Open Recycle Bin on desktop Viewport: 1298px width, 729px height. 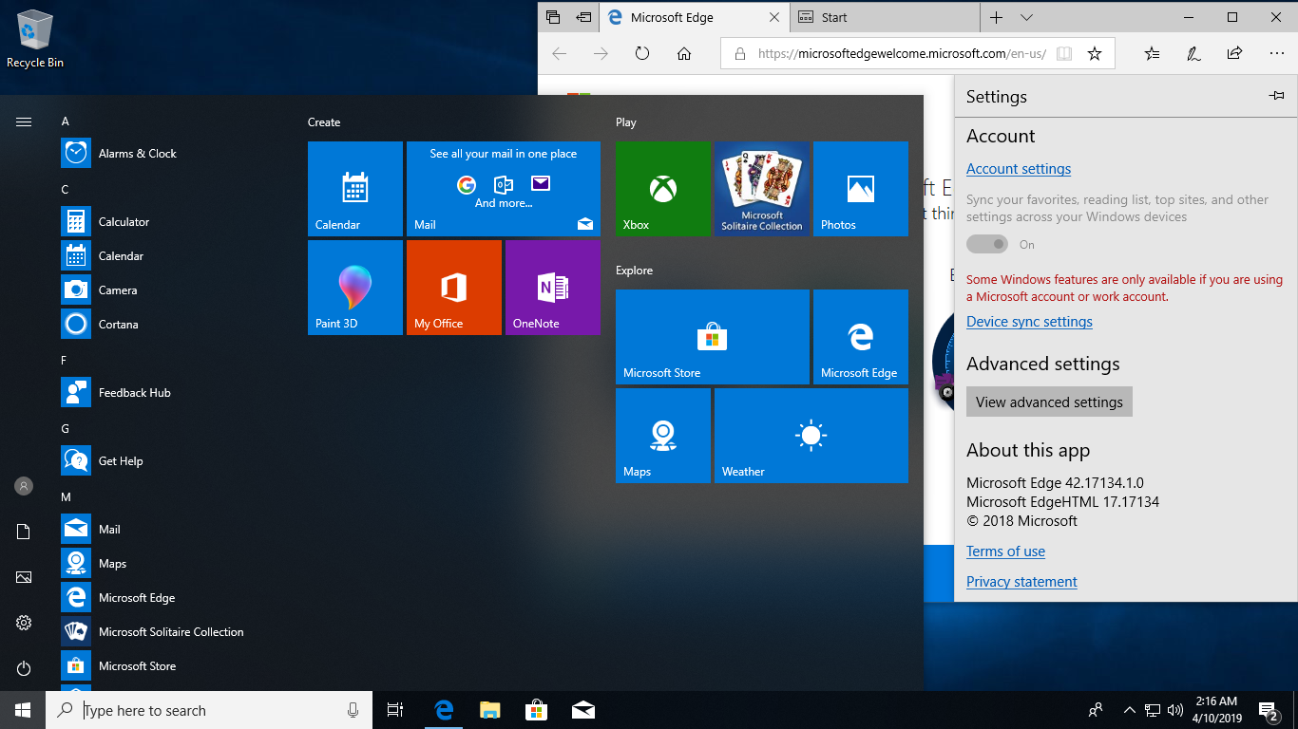coord(35,39)
